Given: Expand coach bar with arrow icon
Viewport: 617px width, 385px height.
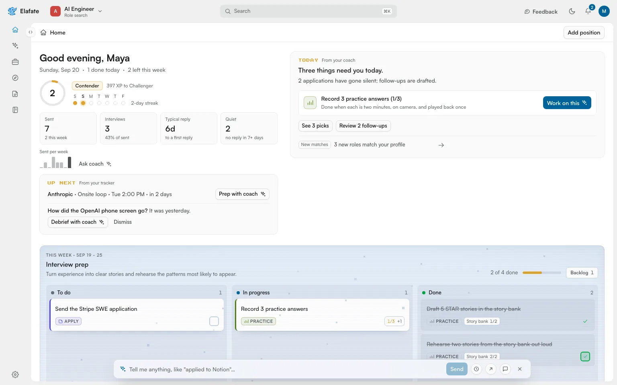Looking at the screenshot, I should click(491, 369).
